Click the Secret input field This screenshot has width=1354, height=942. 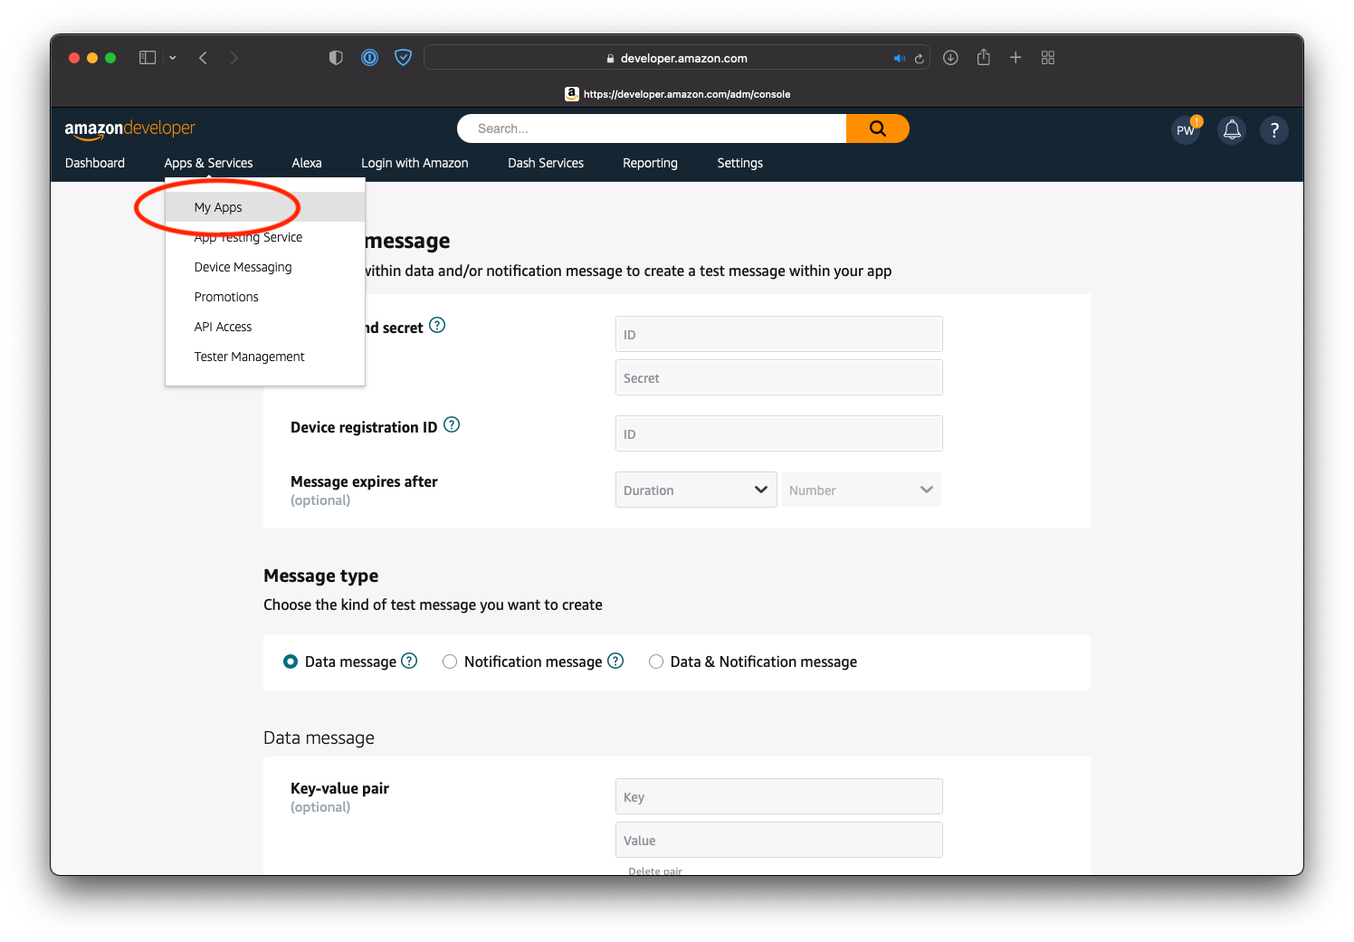pos(779,377)
